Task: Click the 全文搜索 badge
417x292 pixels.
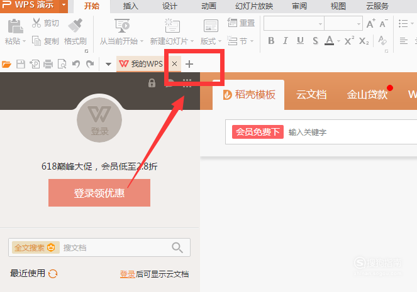Action: click(x=36, y=247)
